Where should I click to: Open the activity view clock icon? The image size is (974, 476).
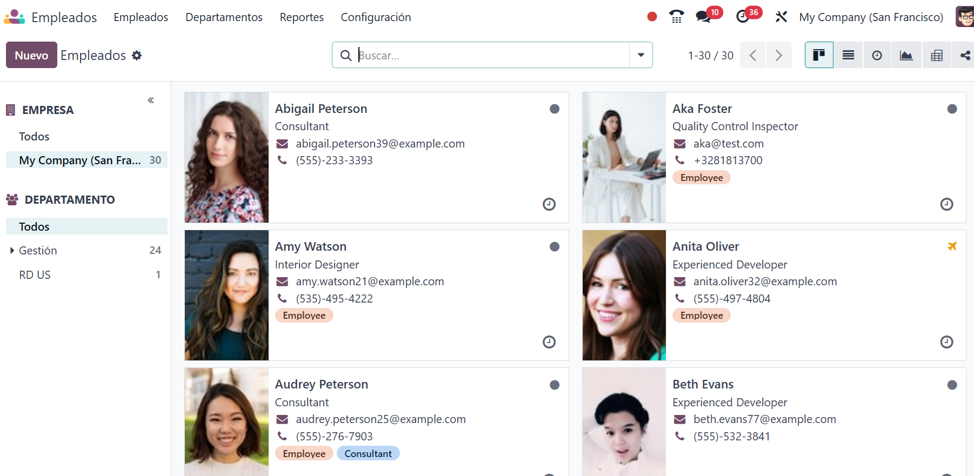pos(877,55)
